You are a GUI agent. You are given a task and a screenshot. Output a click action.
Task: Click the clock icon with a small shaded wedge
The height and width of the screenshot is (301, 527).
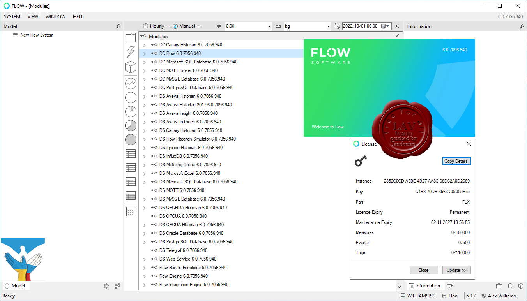point(131,111)
